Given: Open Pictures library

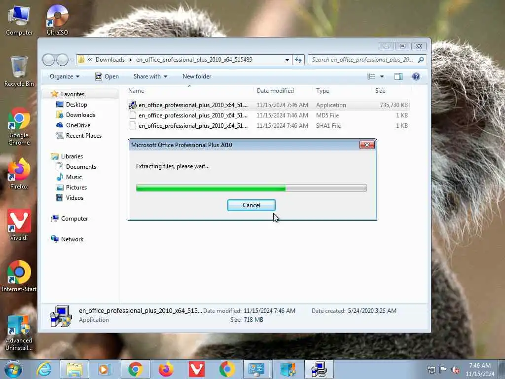Looking at the screenshot, I should [x=76, y=187].
